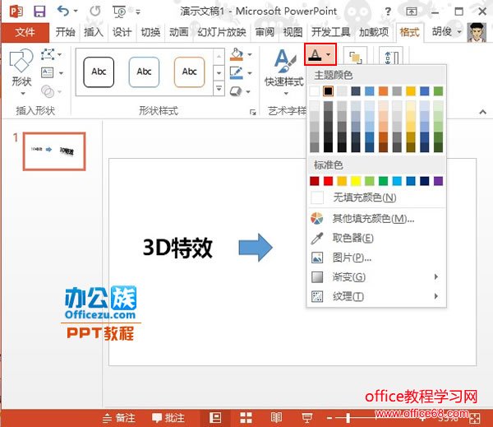The height and width of the screenshot is (427, 493).
Task: Click user account avatar picture
Action: 477,32
